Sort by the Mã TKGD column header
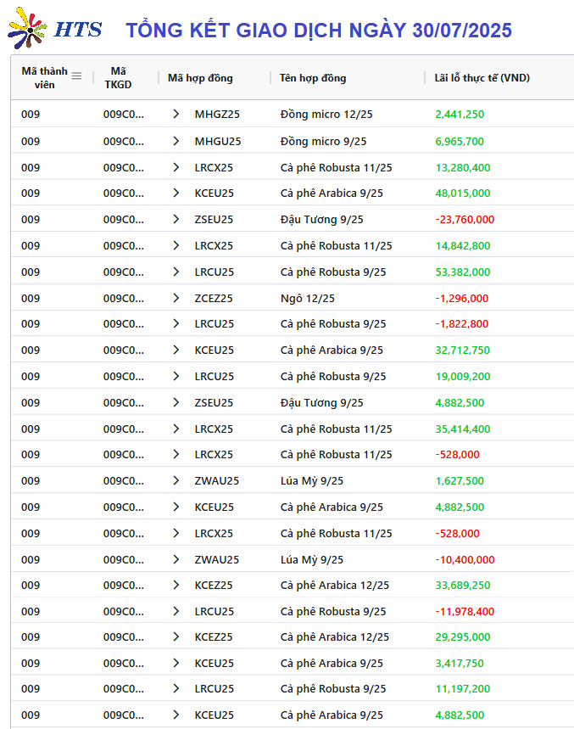574x729 pixels. [118, 77]
